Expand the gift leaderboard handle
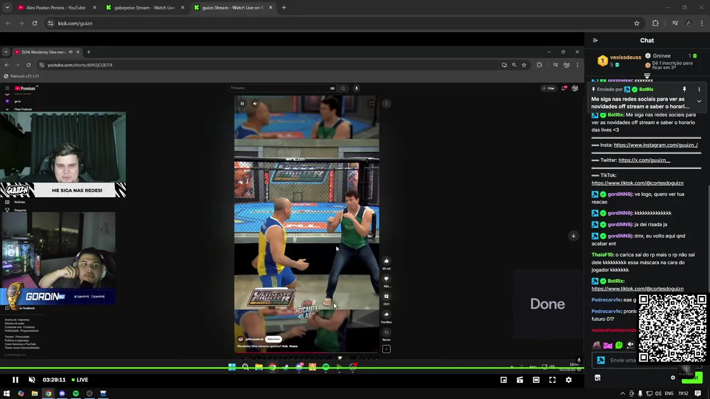This screenshot has height=399, width=710. coord(647,76)
